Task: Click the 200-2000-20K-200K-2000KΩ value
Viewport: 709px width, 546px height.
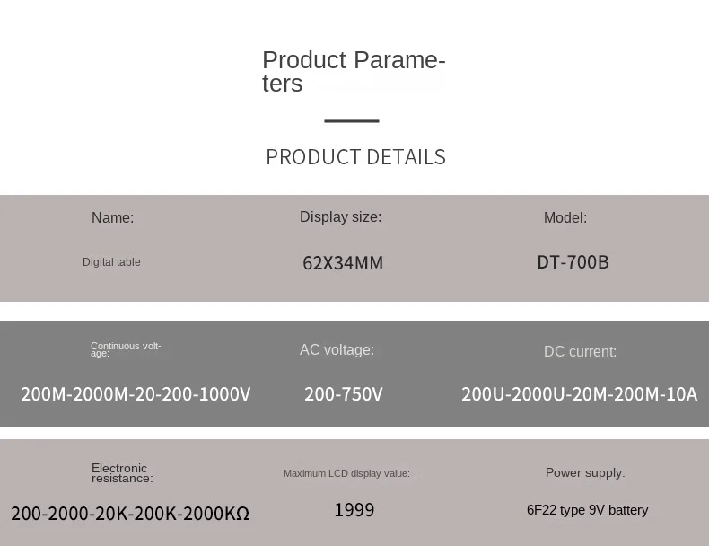Action: click(130, 514)
